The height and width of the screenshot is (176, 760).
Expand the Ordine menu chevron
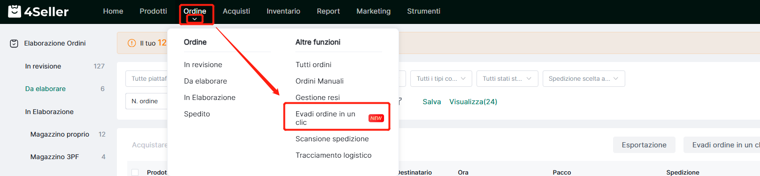(195, 19)
